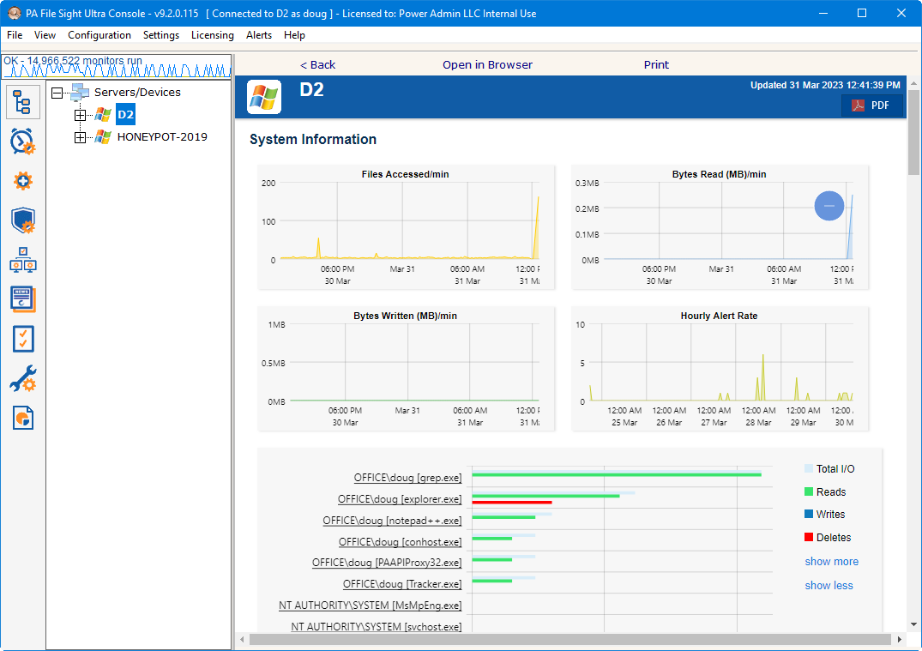
Task: Open the Configuration menu
Action: click(x=99, y=35)
